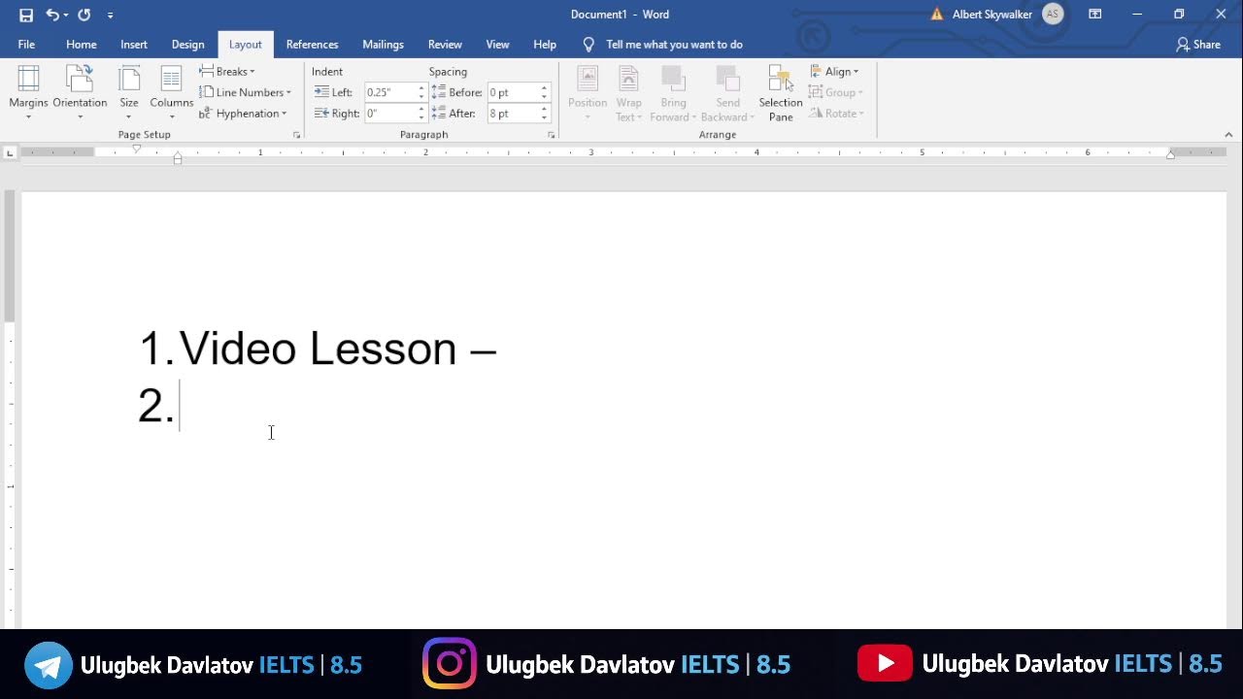Decrease Spacing After with down arrow
Screen dimensions: 1243x699
click(544, 117)
